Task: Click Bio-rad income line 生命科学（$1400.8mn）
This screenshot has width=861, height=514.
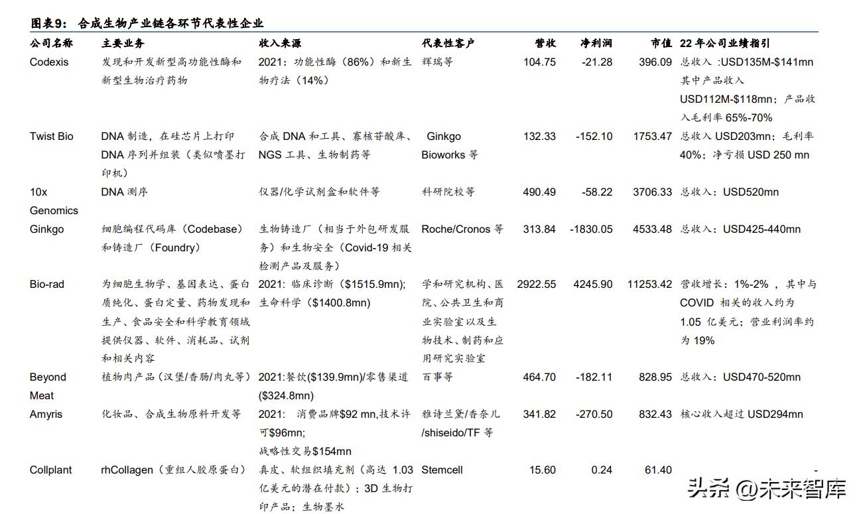Action: (315, 302)
